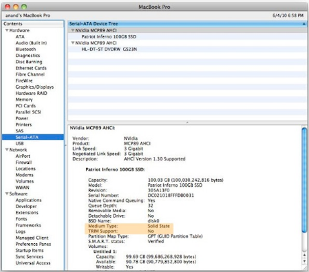Collapse the Software section triangle
309x272 pixels.
tap(7, 193)
